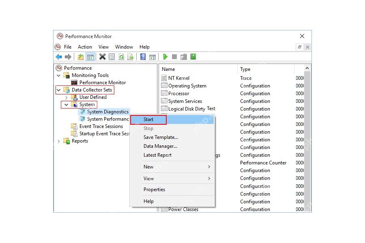Select System Performance collector set
This screenshot has width=365, height=243.
[108, 119]
